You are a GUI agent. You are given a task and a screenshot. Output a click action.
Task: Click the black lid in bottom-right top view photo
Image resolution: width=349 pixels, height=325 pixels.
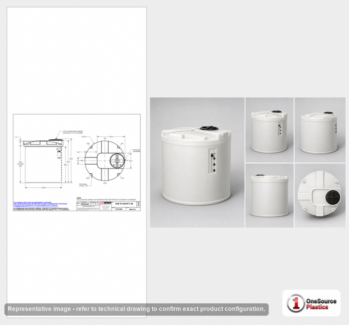333,197
